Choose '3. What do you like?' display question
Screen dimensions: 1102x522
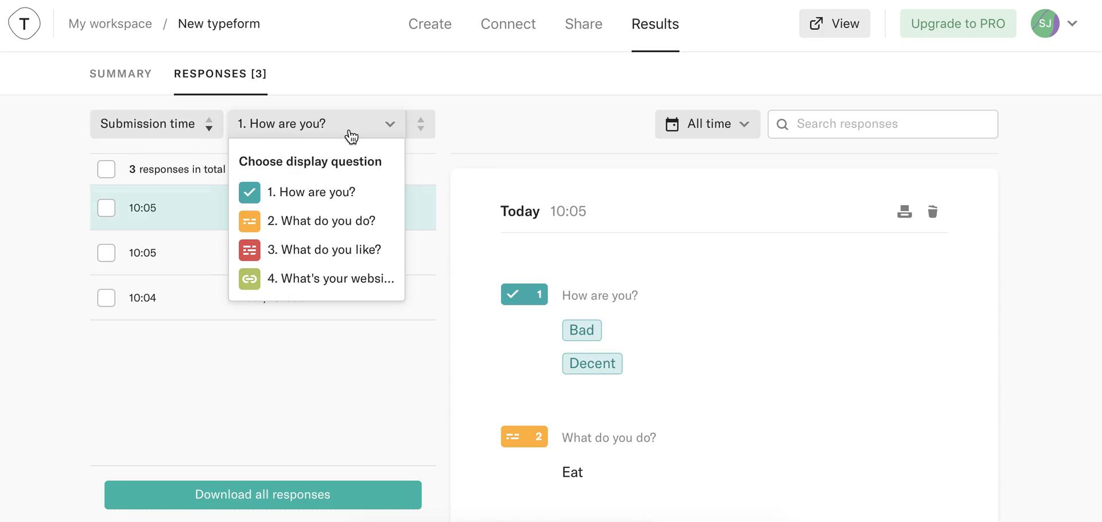(x=317, y=250)
